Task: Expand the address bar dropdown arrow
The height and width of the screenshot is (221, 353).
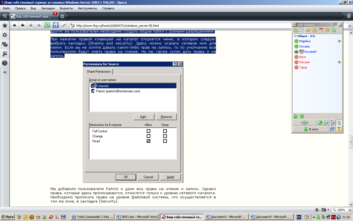Action: click(x=350, y=26)
